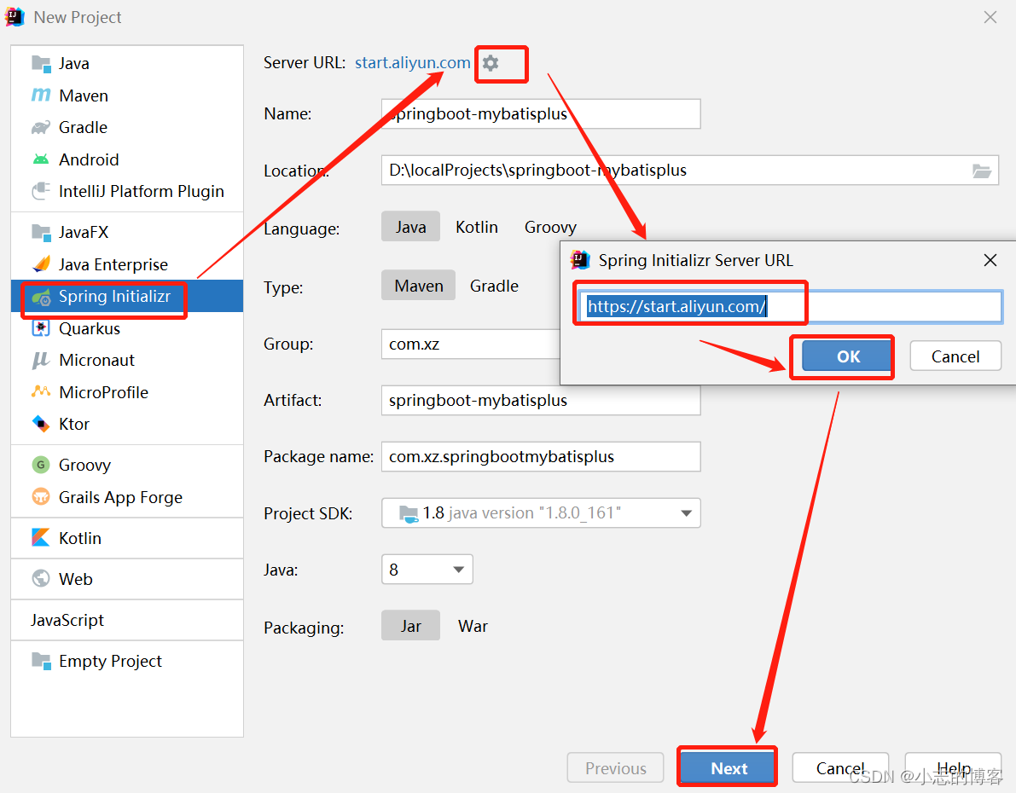The image size is (1016, 793).
Task: Open Server URL settings gear
Action: [491, 63]
